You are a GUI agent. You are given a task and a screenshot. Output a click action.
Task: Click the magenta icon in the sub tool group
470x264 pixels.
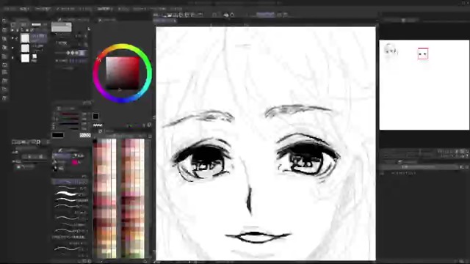(x=75, y=162)
